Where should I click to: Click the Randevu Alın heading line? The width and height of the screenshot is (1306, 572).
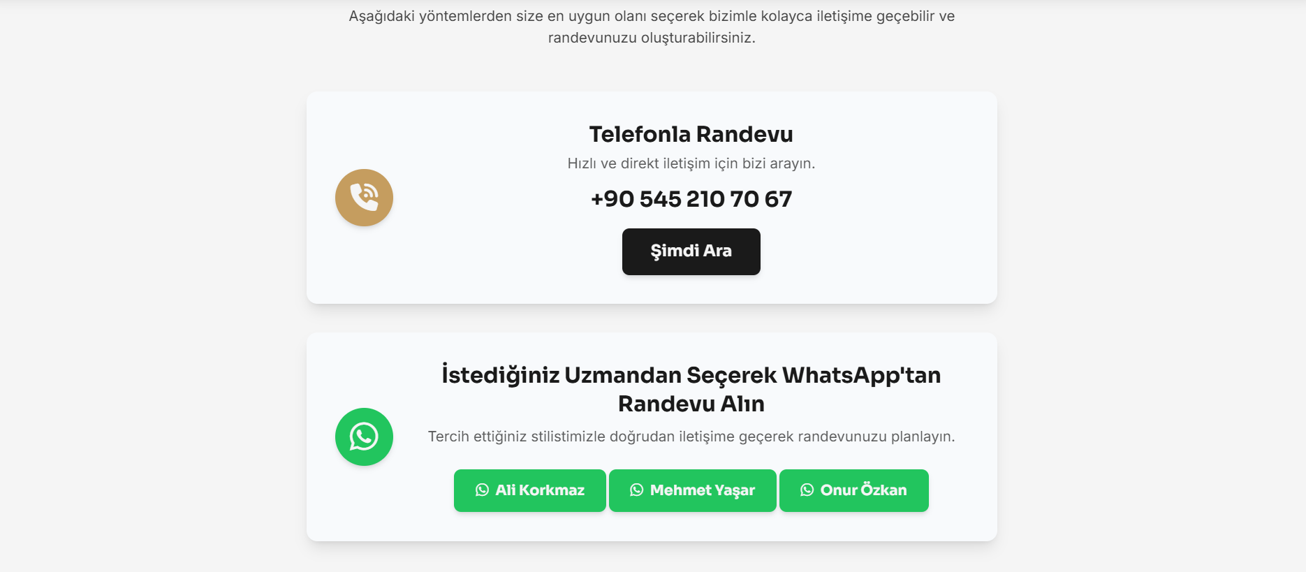[x=691, y=404]
